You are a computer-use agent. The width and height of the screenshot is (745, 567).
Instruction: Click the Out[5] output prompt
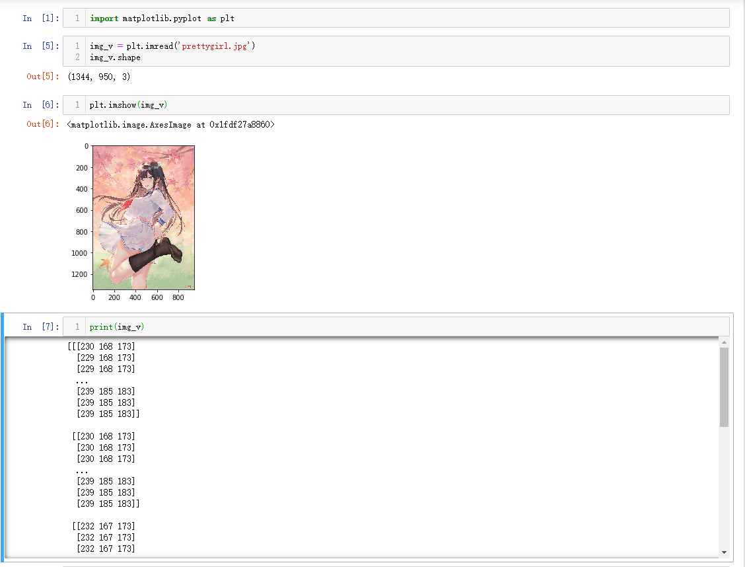click(42, 77)
